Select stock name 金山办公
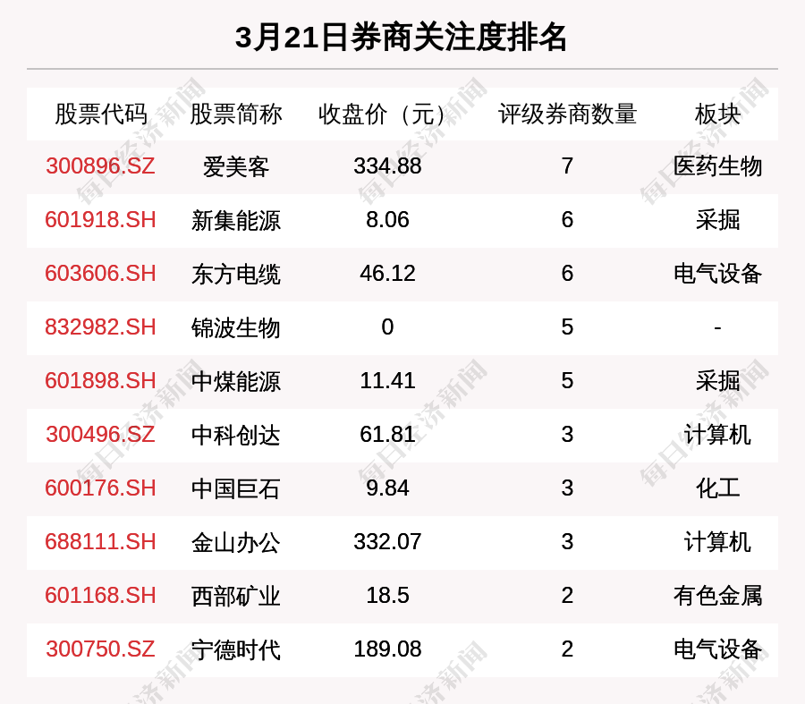This screenshot has width=805, height=704. 235,542
